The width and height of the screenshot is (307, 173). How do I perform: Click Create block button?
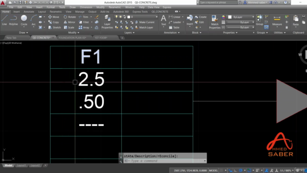point(201,17)
